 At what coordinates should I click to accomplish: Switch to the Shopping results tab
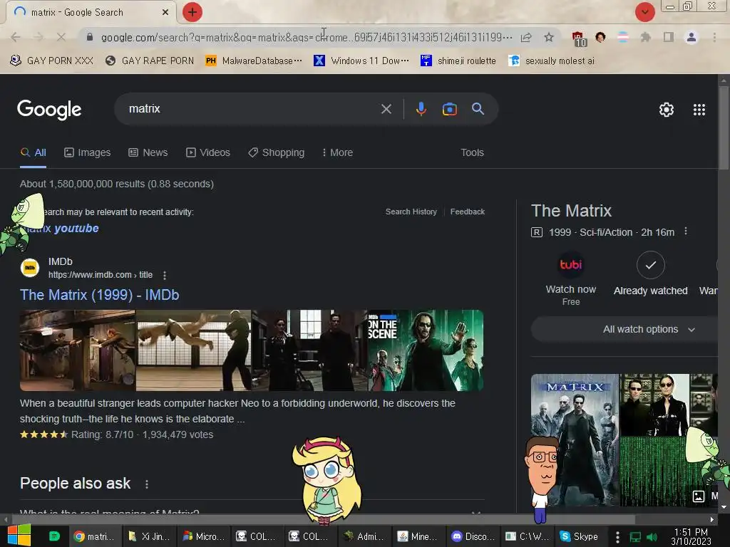[276, 152]
